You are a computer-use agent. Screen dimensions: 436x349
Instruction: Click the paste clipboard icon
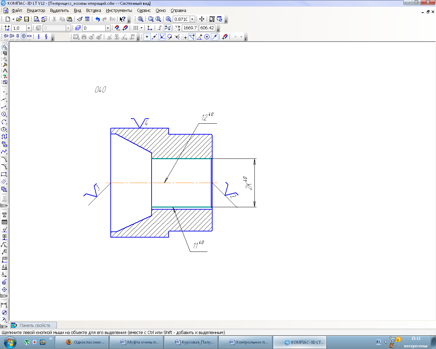tap(69, 19)
